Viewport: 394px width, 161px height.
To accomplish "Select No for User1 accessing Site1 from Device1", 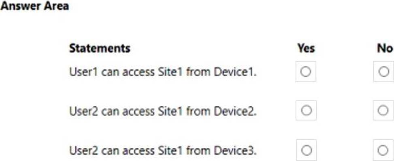I will [384, 72].
